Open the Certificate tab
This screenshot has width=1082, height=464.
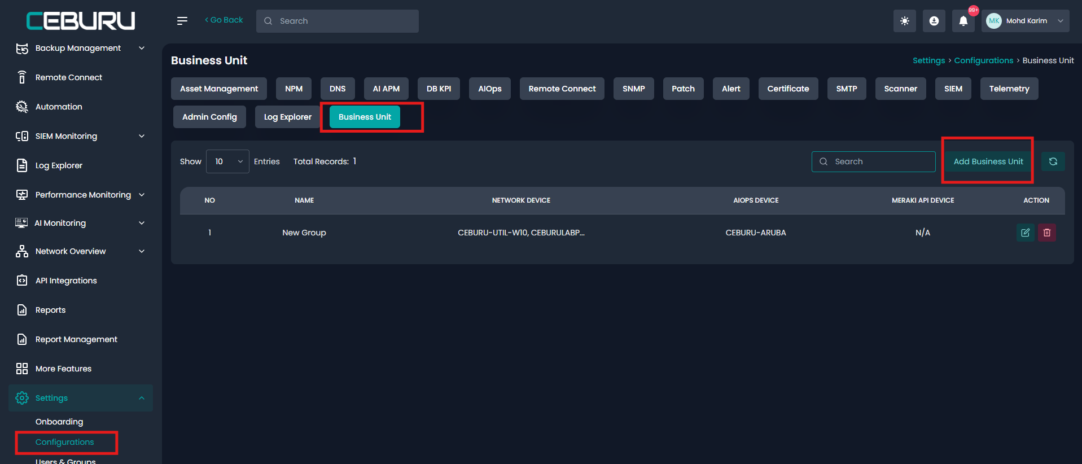coord(788,89)
